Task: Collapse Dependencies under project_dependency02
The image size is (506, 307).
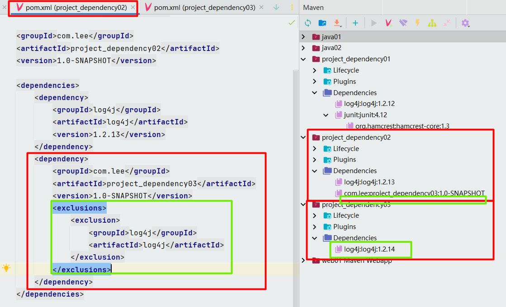Action: click(315, 171)
